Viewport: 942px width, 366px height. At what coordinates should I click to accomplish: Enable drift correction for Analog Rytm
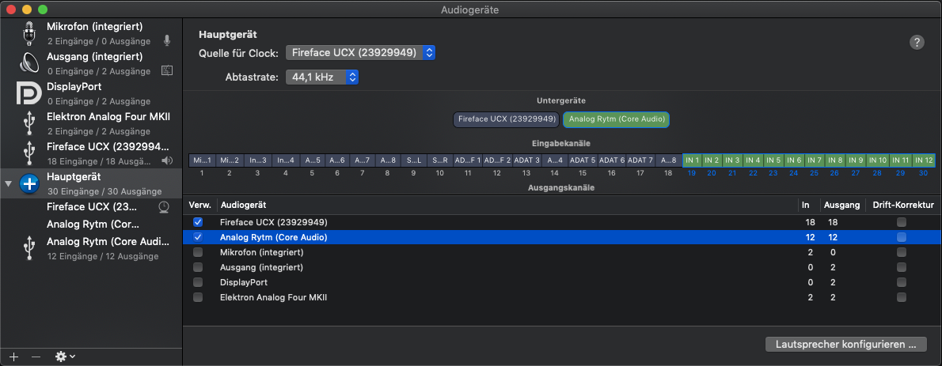[x=902, y=237]
